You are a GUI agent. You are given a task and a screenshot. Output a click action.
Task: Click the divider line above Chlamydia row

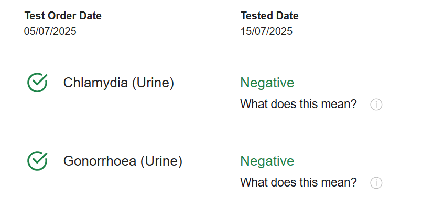pos(234,55)
